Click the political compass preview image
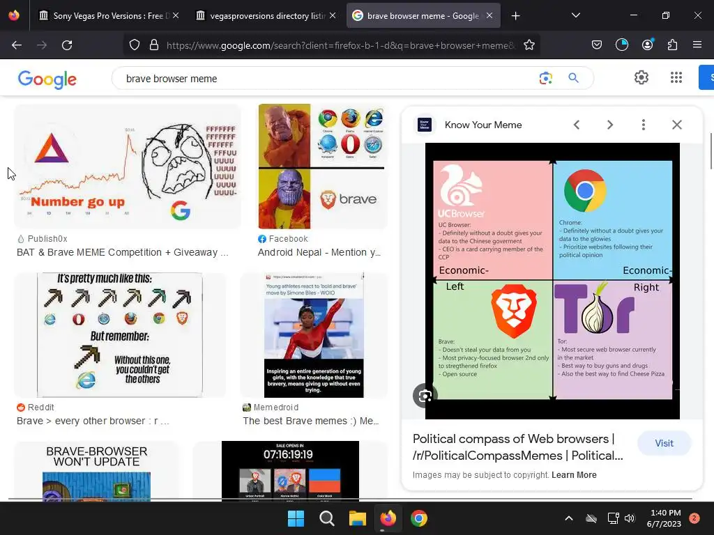The image size is (714, 535). (552, 281)
